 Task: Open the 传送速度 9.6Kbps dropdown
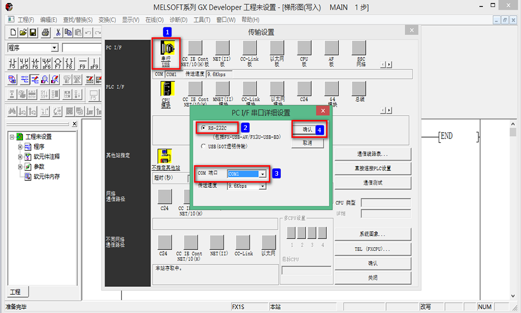(x=263, y=186)
